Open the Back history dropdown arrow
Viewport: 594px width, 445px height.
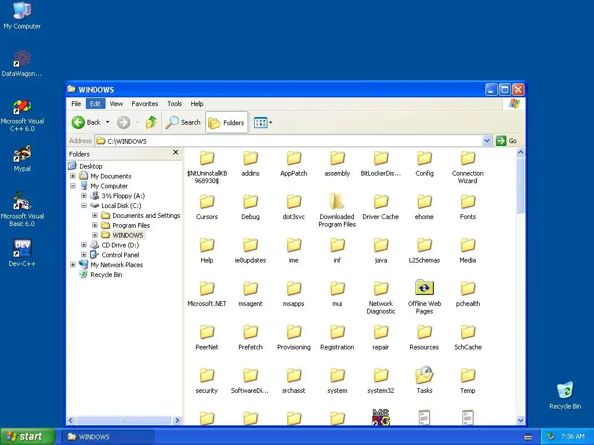(107, 122)
